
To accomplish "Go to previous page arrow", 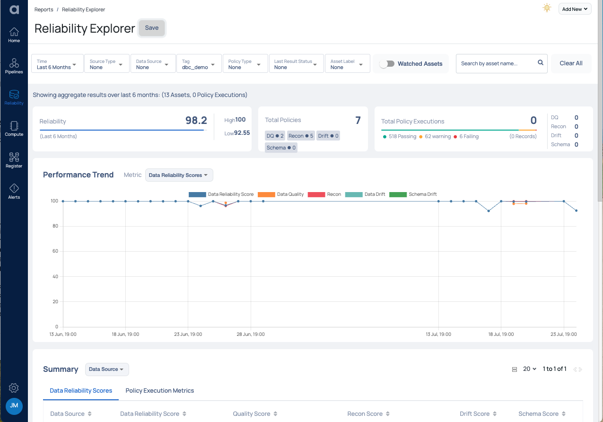I will click(575, 369).
